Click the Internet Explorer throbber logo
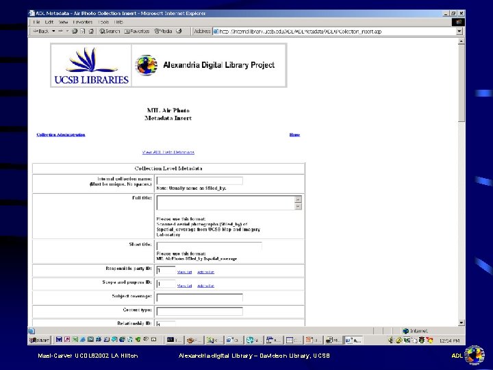493x370 pixels. click(x=458, y=22)
